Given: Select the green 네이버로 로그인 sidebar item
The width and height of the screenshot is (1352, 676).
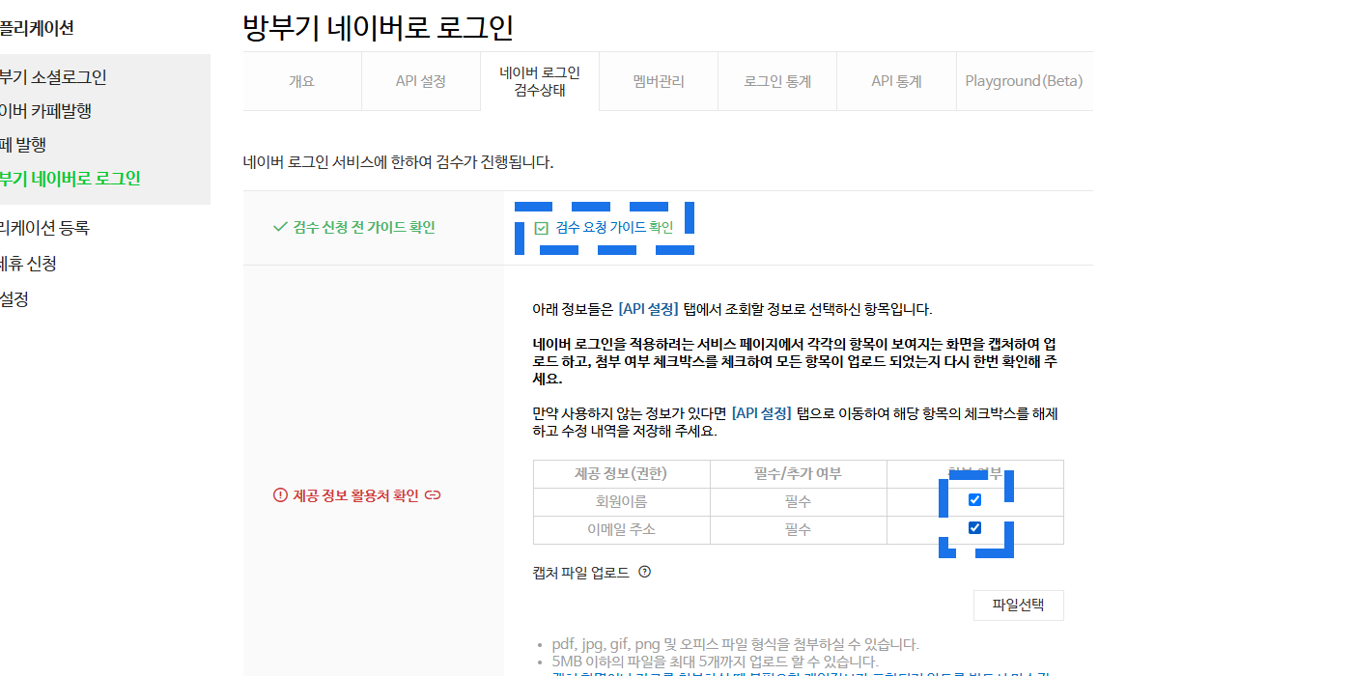Looking at the screenshot, I should coord(70,179).
